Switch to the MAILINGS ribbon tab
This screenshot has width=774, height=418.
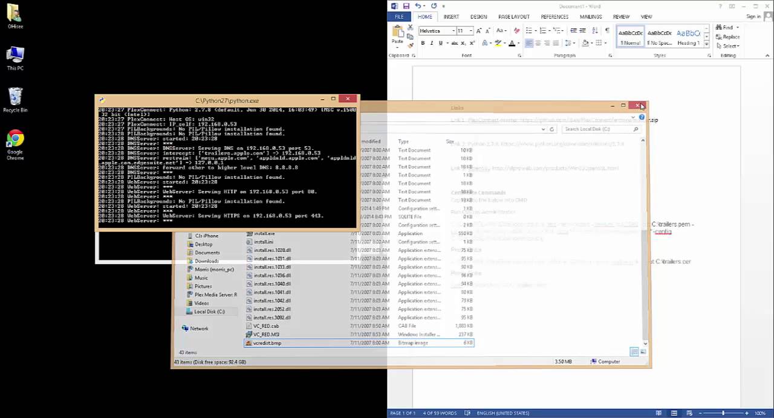point(591,17)
